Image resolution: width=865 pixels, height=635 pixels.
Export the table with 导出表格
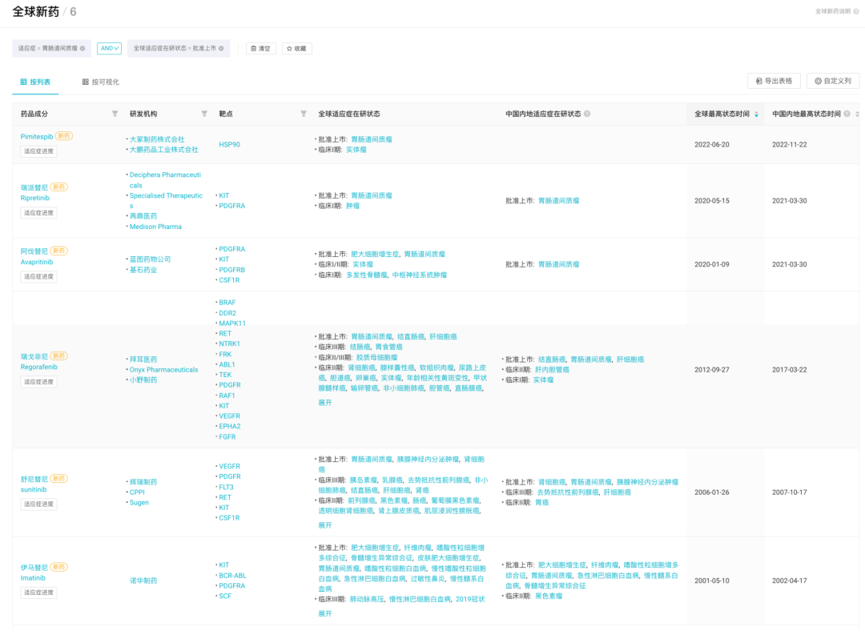[x=774, y=81]
